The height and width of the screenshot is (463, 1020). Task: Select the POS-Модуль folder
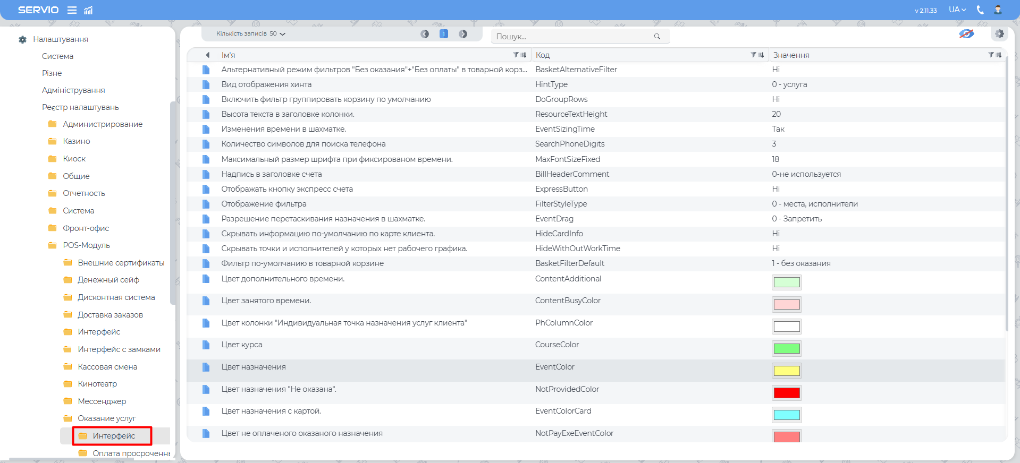click(x=86, y=245)
